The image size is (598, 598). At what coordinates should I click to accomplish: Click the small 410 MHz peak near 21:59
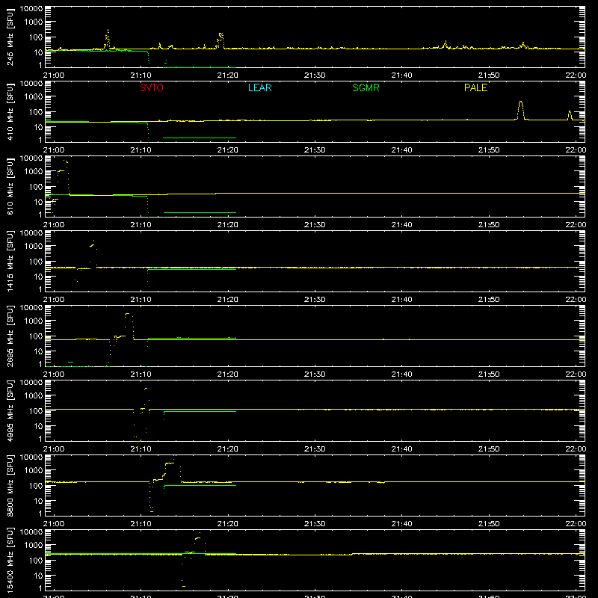click(x=570, y=115)
